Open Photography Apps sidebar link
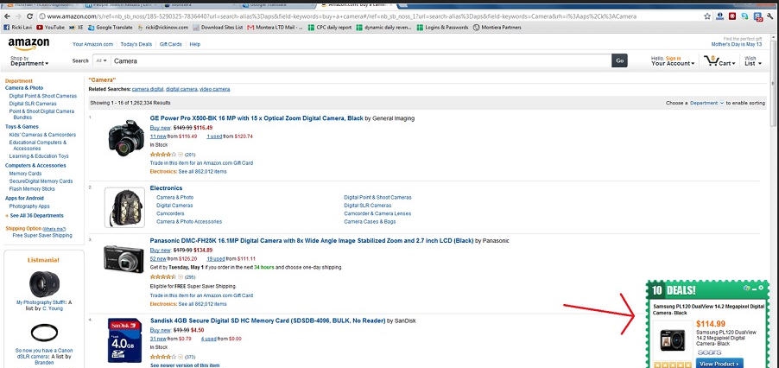The width and height of the screenshot is (779, 368). (29, 206)
